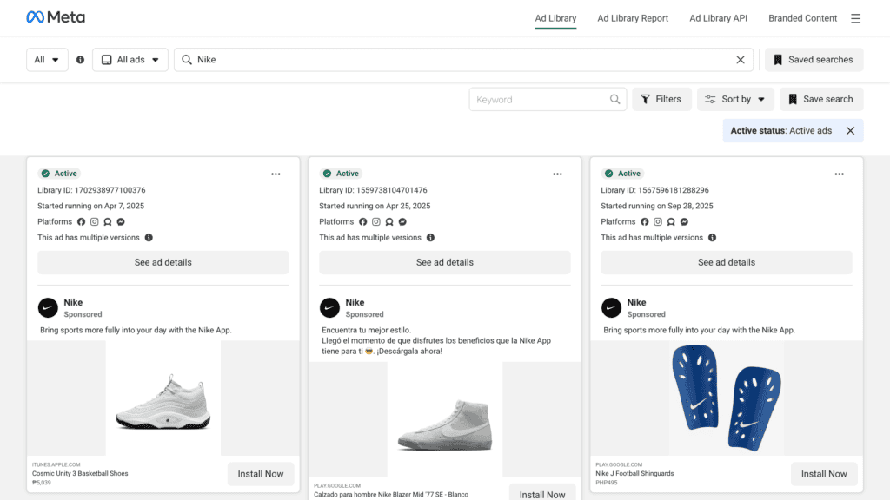Click the magnifier icon in the Keyword field
Image resolution: width=890 pixels, height=500 pixels.
[x=615, y=100]
